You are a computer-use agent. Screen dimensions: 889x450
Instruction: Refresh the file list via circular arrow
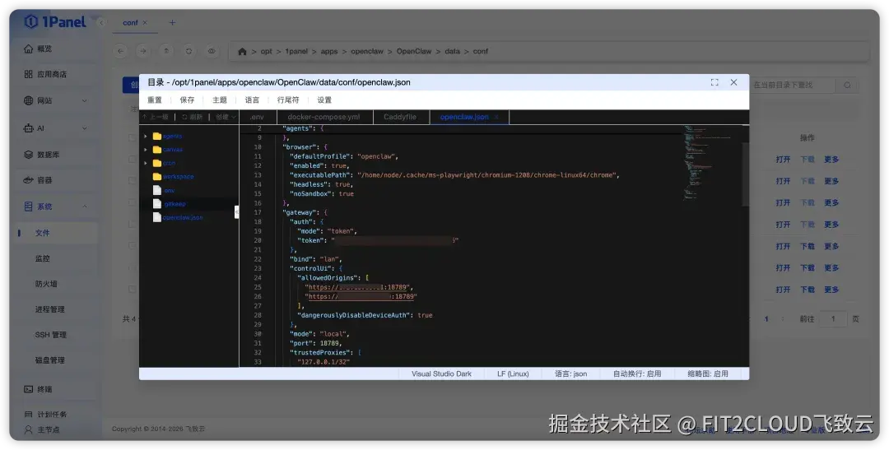(x=189, y=51)
